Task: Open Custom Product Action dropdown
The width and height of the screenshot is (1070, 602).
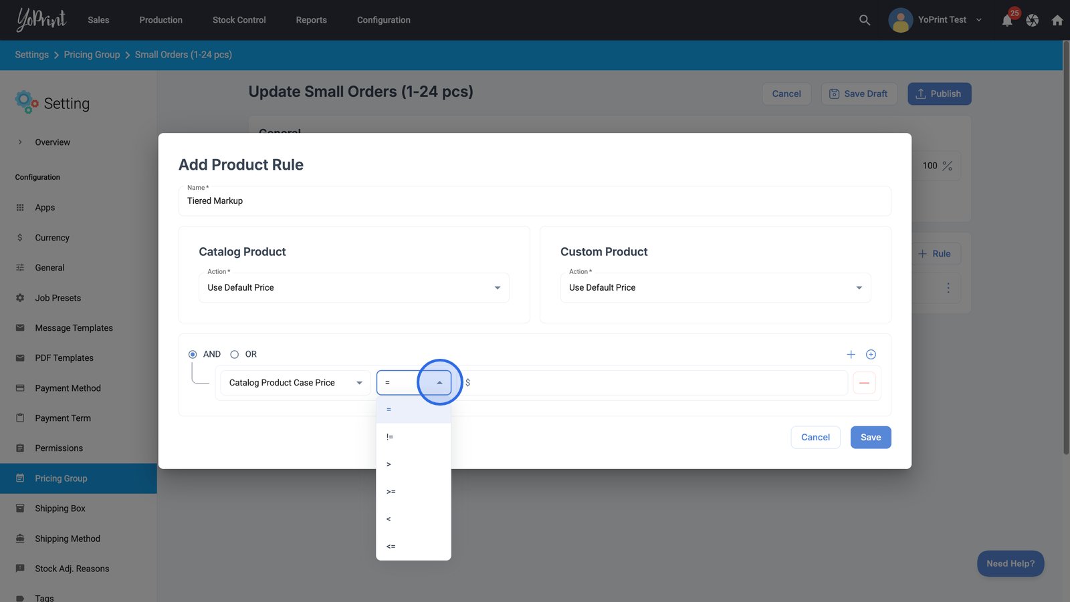Action: click(x=715, y=288)
